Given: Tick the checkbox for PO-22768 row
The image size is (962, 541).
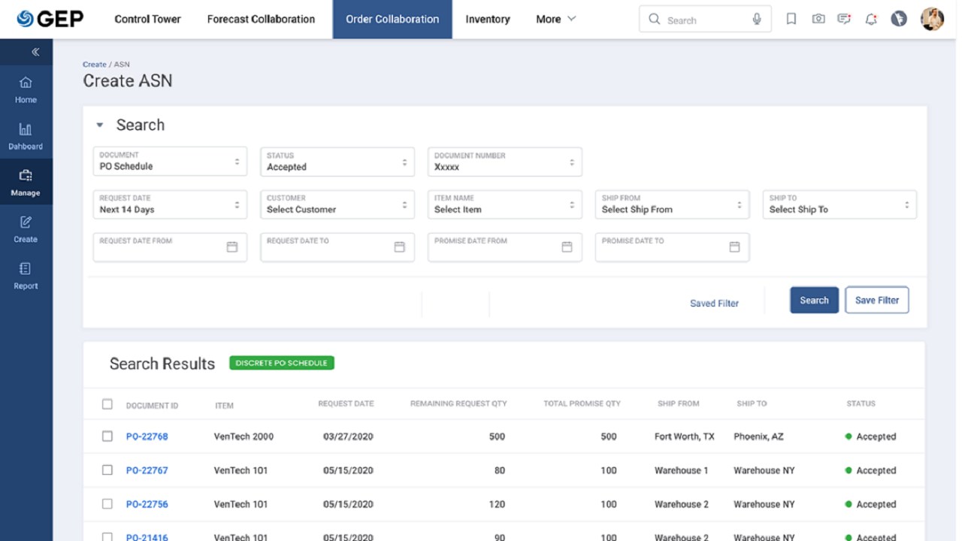Looking at the screenshot, I should coord(107,436).
